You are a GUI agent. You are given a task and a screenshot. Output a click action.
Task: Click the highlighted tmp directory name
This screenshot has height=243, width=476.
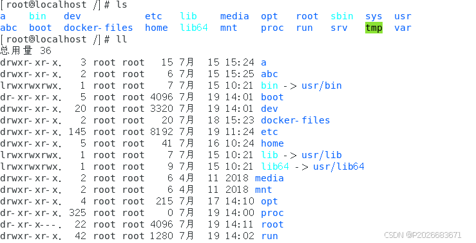point(374,28)
